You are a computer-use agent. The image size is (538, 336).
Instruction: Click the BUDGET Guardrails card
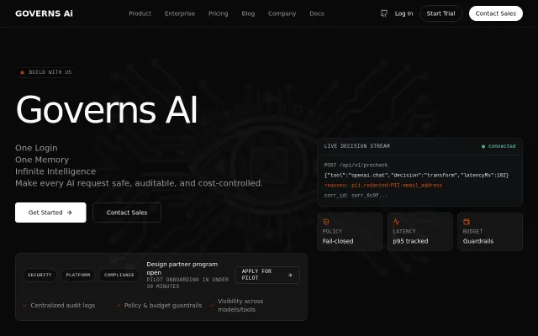click(x=490, y=232)
